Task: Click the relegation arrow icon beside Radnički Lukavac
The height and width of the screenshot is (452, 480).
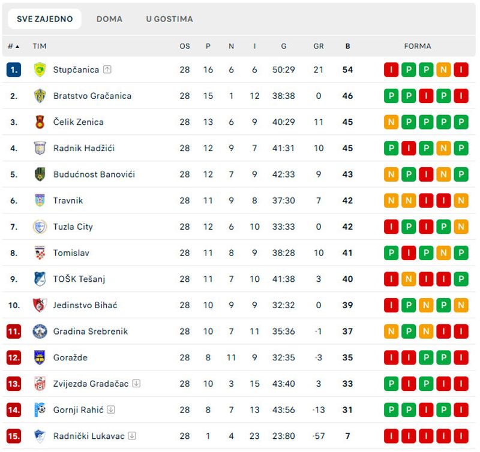Action: [x=133, y=436]
